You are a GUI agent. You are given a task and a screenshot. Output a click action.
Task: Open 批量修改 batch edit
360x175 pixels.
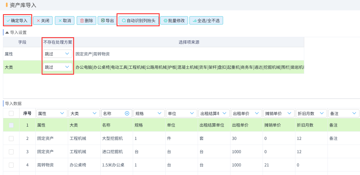pyautogui.click(x=174, y=20)
